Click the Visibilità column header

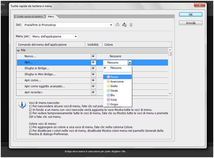click(x=94, y=45)
